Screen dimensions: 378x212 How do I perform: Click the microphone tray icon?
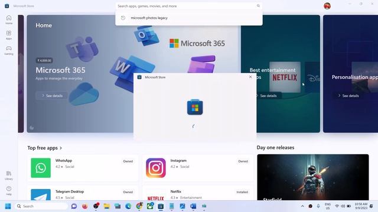tap(318, 206)
